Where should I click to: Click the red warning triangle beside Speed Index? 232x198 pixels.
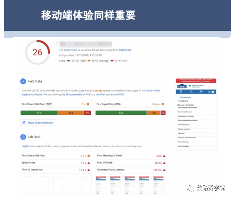(89, 163)
